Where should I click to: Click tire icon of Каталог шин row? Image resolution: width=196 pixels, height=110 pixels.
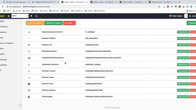tap(29, 84)
